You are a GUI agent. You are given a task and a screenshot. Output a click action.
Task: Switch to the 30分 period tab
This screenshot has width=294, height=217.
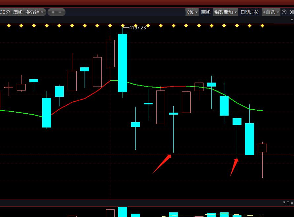(x=5, y=12)
